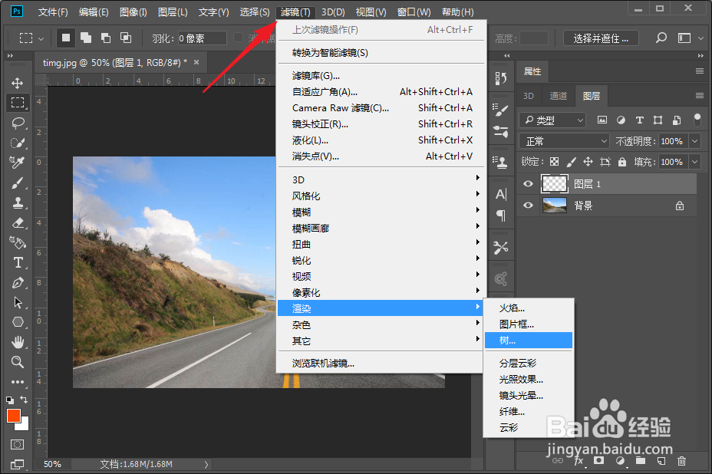Choose 火焰... render filter
This screenshot has width=712, height=474.
529,308
